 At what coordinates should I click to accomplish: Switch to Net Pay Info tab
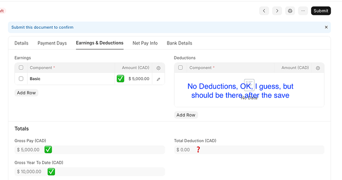point(145,43)
